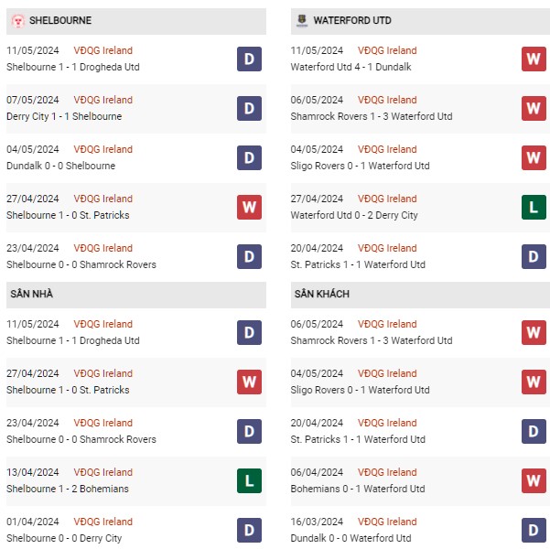Open the Shelbourne 1-2 Bohemians match result

click(x=68, y=489)
